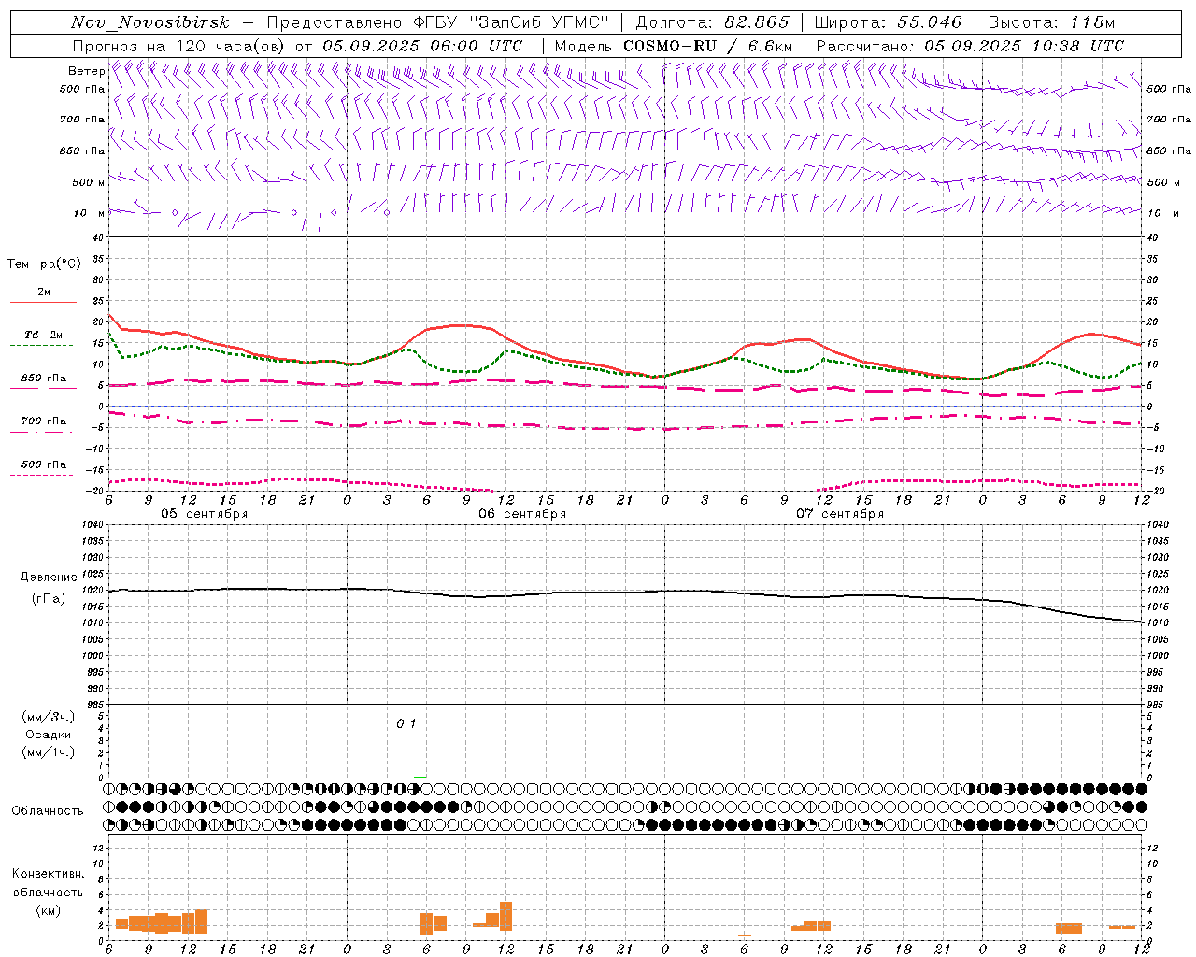Image resolution: width=1196 pixels, height=957 pixels.
Task: Click the 2м legend solid line sample
Action: 43,302
